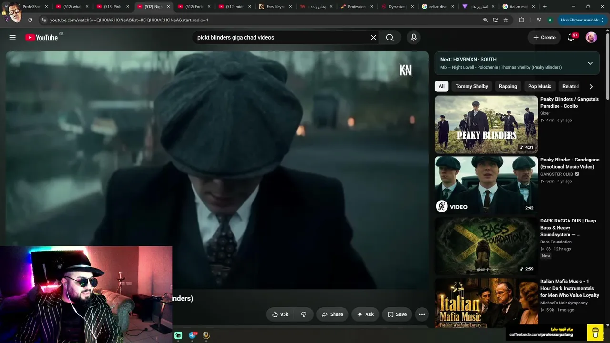
Task: Open the Telegram taskbar icon
Action: pos(193,335)
